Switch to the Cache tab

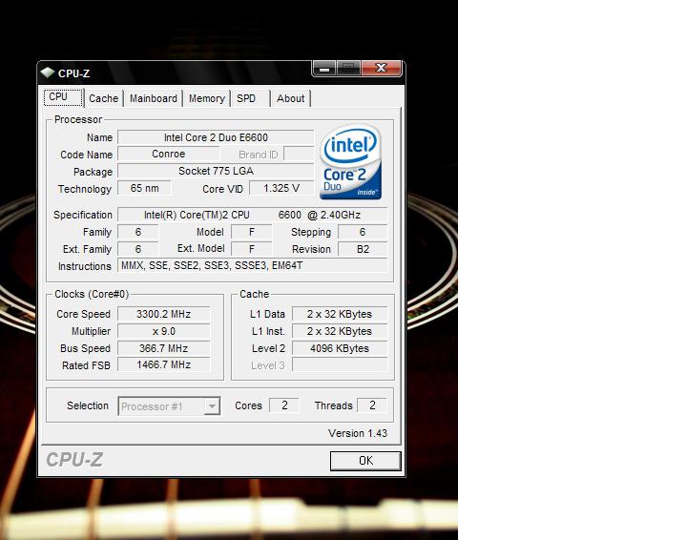pyautogui.click(x=104, y=98)
